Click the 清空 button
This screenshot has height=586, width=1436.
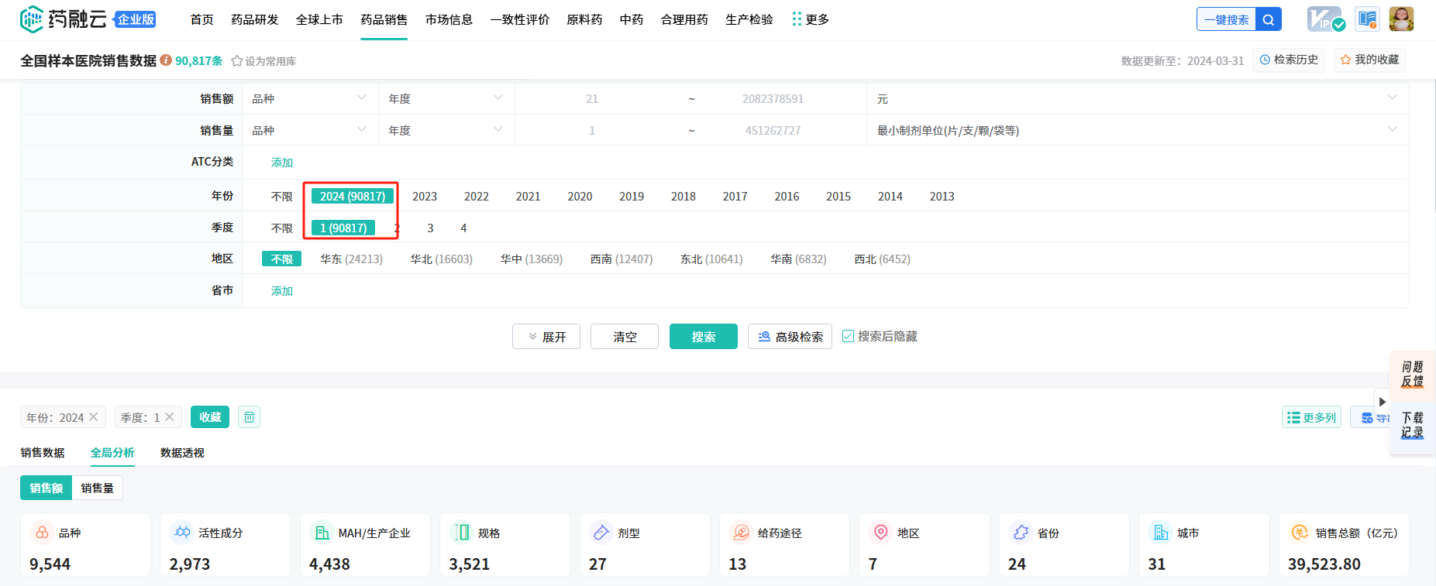coord(624,337)
